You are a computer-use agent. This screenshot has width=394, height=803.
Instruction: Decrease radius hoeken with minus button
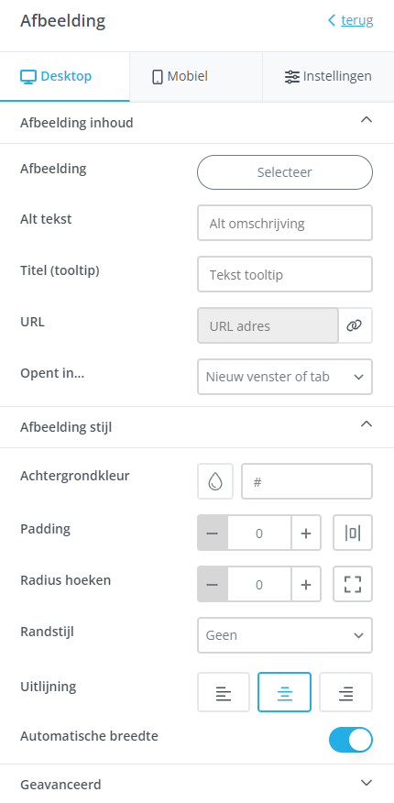click(213, 584)
